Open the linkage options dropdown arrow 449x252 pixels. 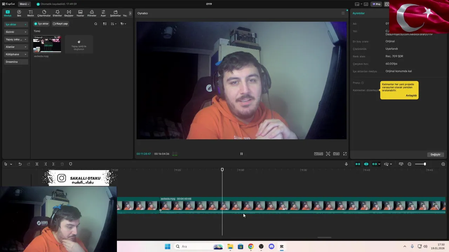pos(379,164)
